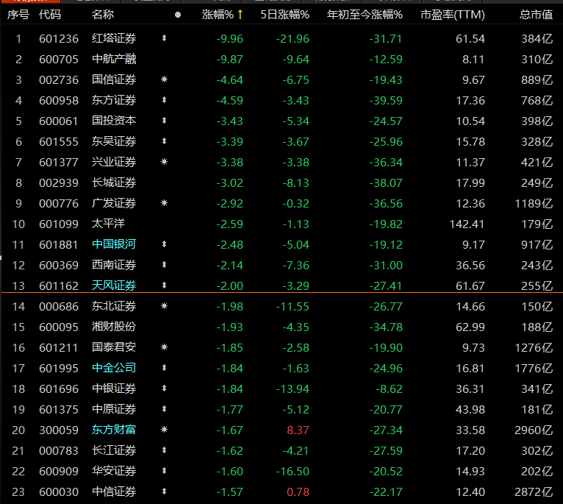The height and width of the screenshot is (504, 563).
Task: Sort by the 总市值 column header
Action: [536, 15]
